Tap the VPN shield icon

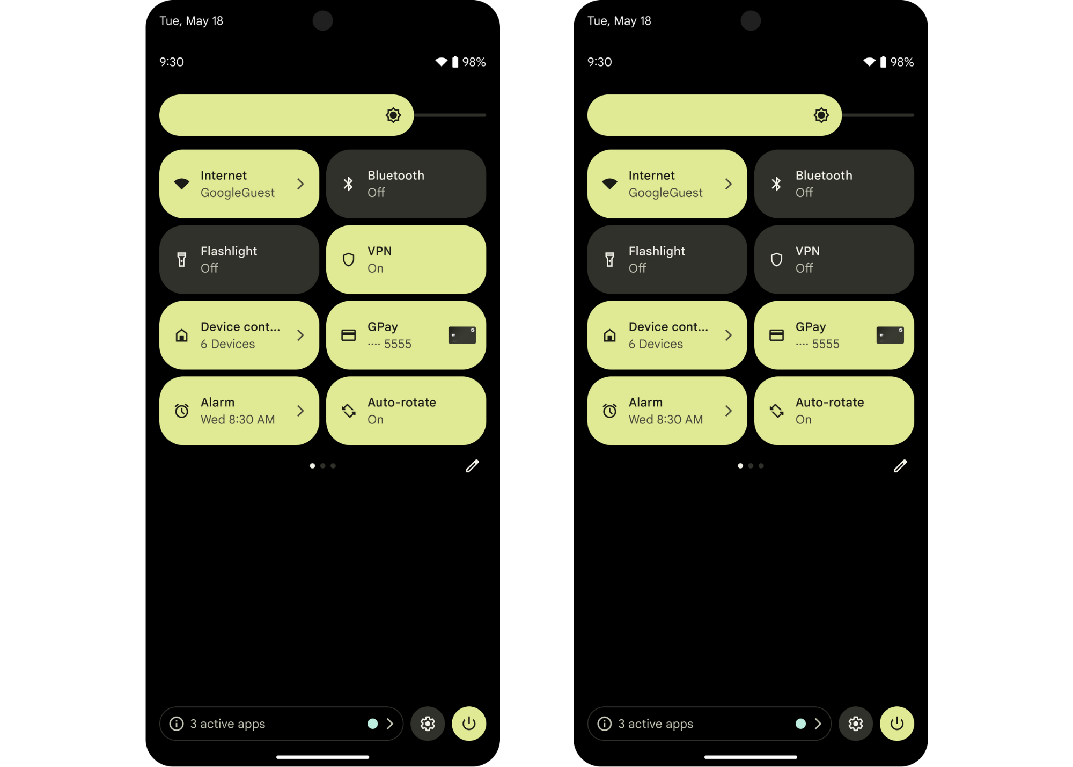point(349,259)
